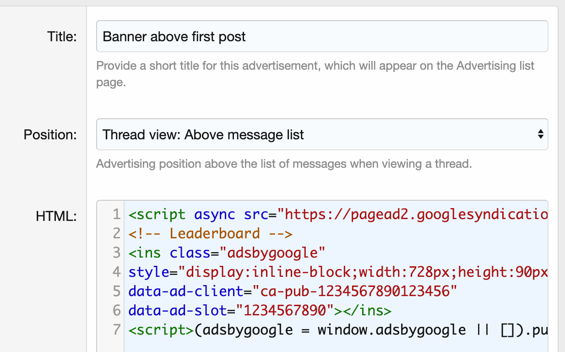The width and height of the screenshot is (565, 352).
Task: Click the up-down arrows on Position select
Action: [540, 135]
